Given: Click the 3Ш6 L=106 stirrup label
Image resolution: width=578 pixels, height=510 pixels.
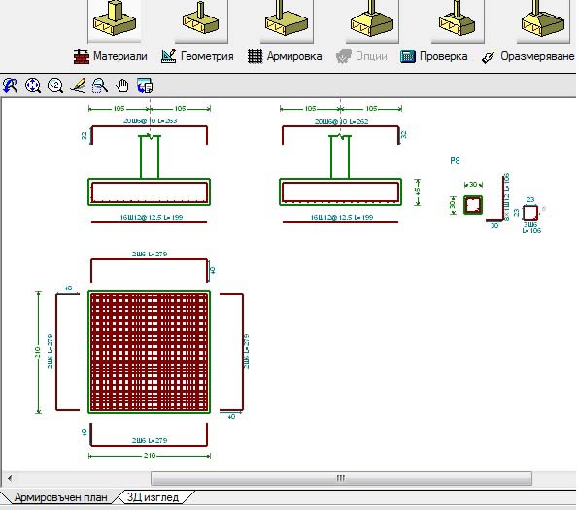Looking at the screenshot, I should tap(531, 227).
